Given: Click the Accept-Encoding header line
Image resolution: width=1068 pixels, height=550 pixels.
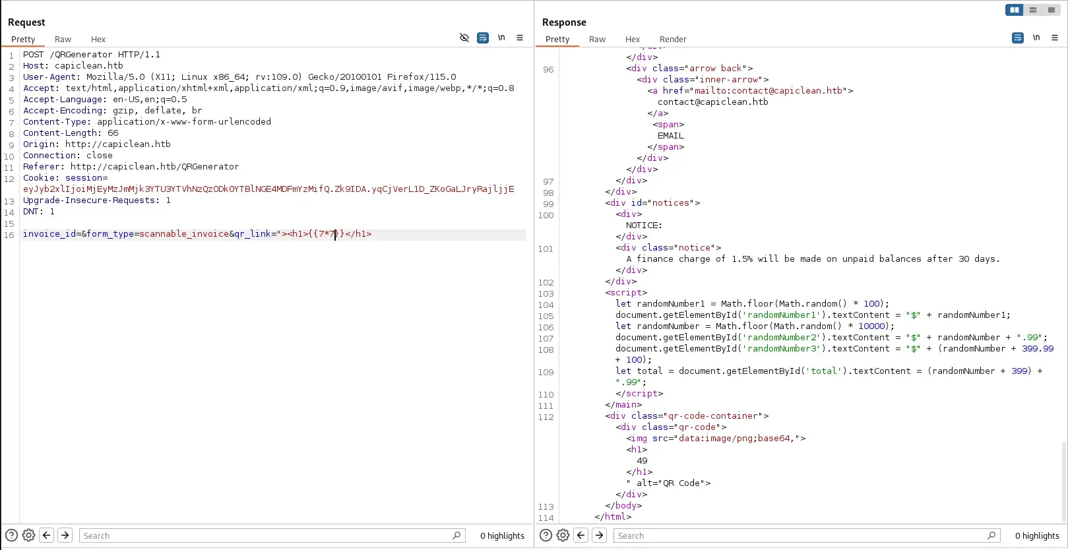Looking at the screenshot, I should coord(113,111).
